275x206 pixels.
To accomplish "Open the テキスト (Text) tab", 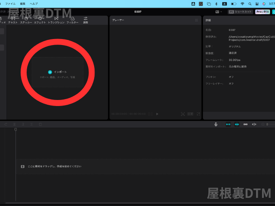I will coord(13,20).
